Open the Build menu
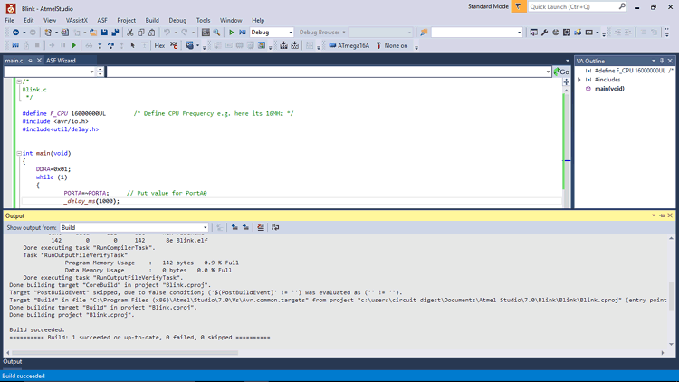The height and width of the screenshot is (382, 679). pyautogui.click(x=152, y=20)
